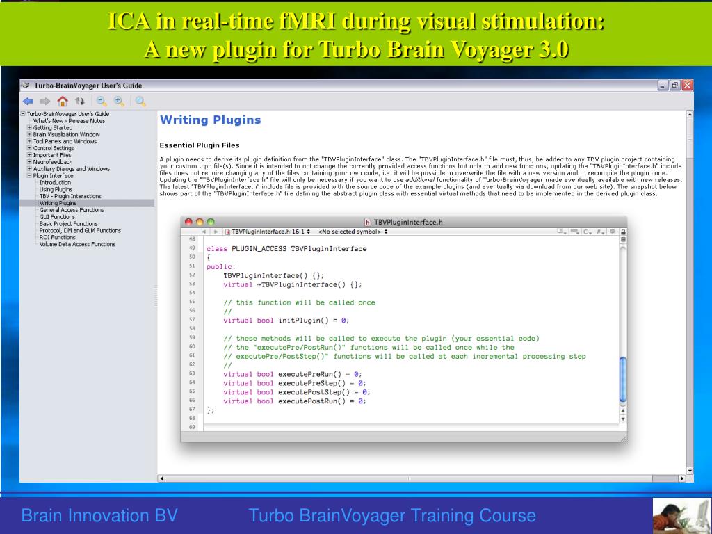Select the Getting Started label
Viewport: 712px width, 534px height.
tap(53, 128)
